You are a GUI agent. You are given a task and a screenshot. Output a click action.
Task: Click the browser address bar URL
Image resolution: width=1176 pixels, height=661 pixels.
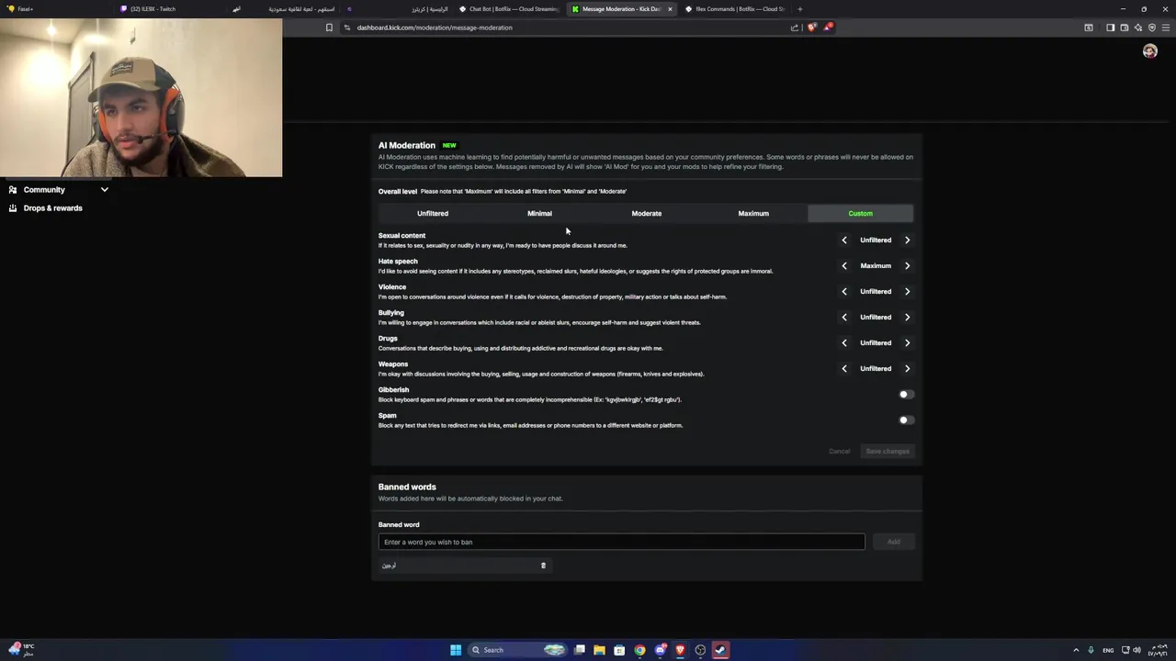point(435,28)
